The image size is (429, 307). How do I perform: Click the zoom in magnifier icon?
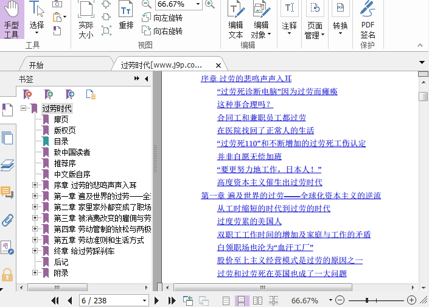(x=209, y=4)
